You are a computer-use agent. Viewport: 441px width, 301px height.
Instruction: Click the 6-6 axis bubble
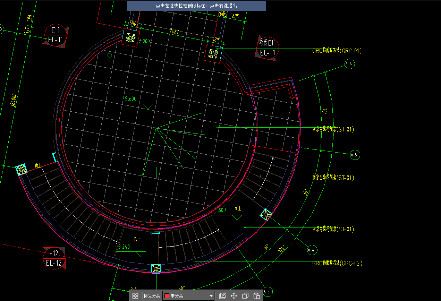pos(350,64)
